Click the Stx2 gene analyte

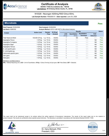[6, 58]
